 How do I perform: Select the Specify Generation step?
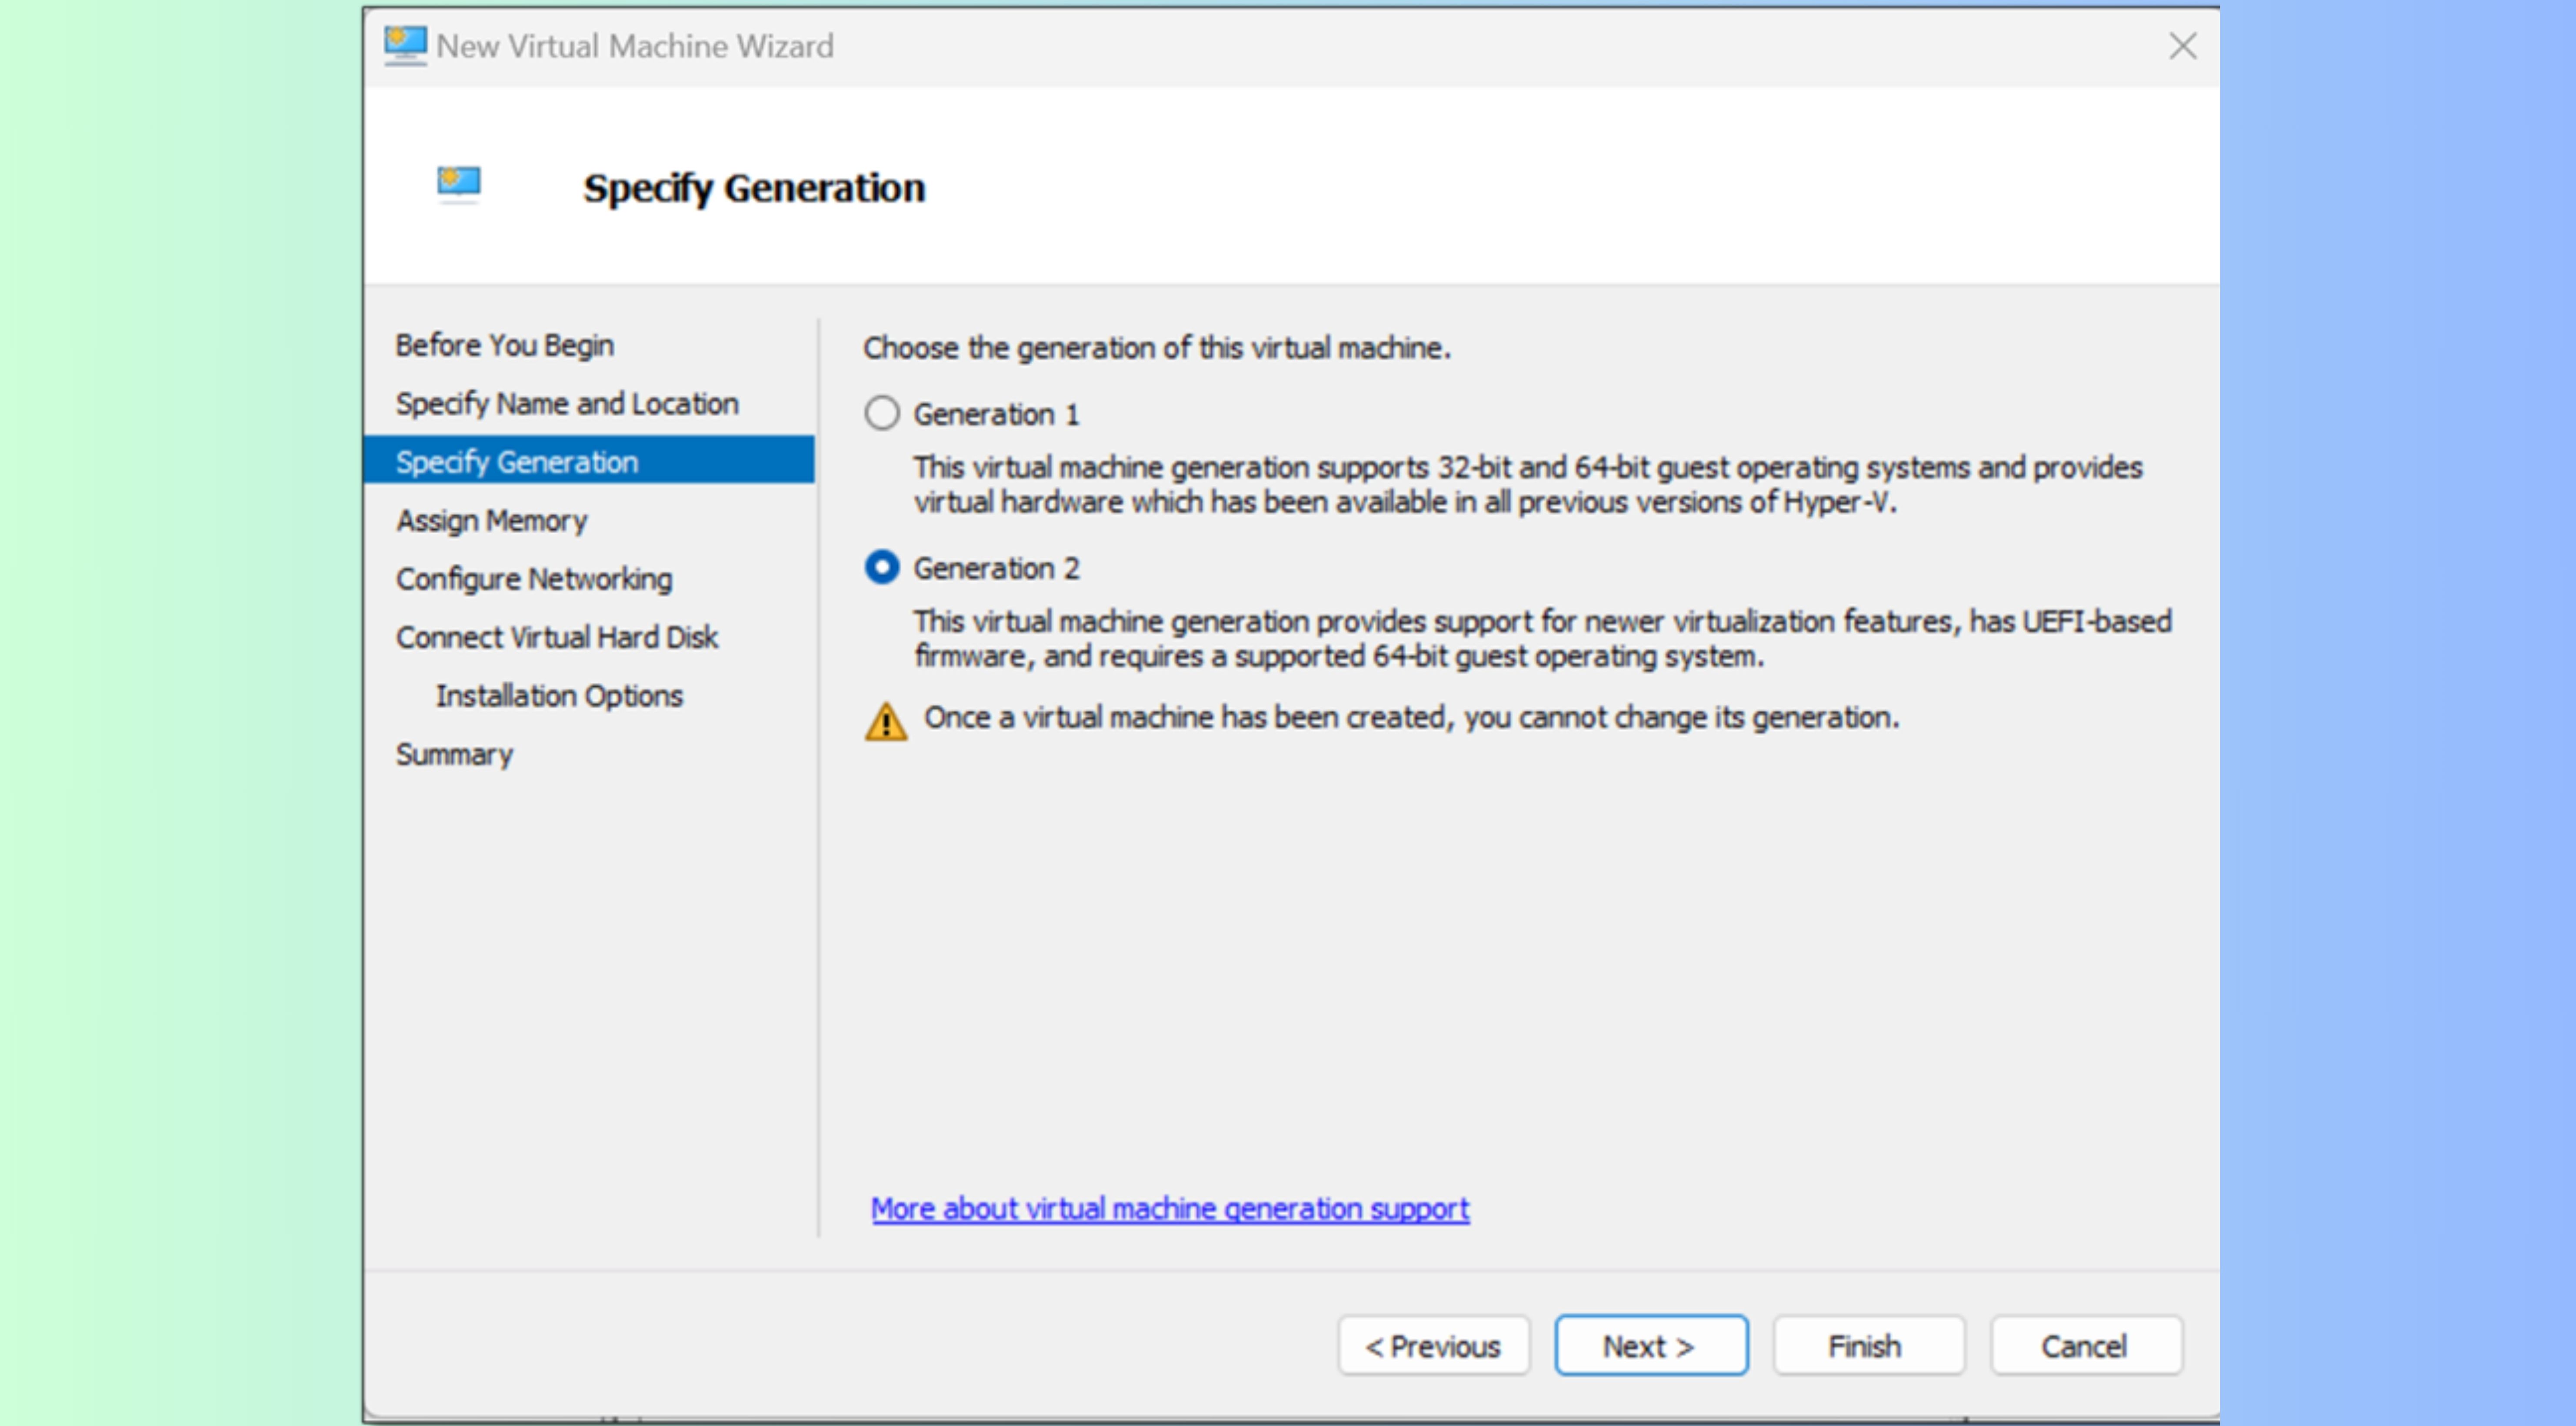pyautogui.click(x=589, y=460)
